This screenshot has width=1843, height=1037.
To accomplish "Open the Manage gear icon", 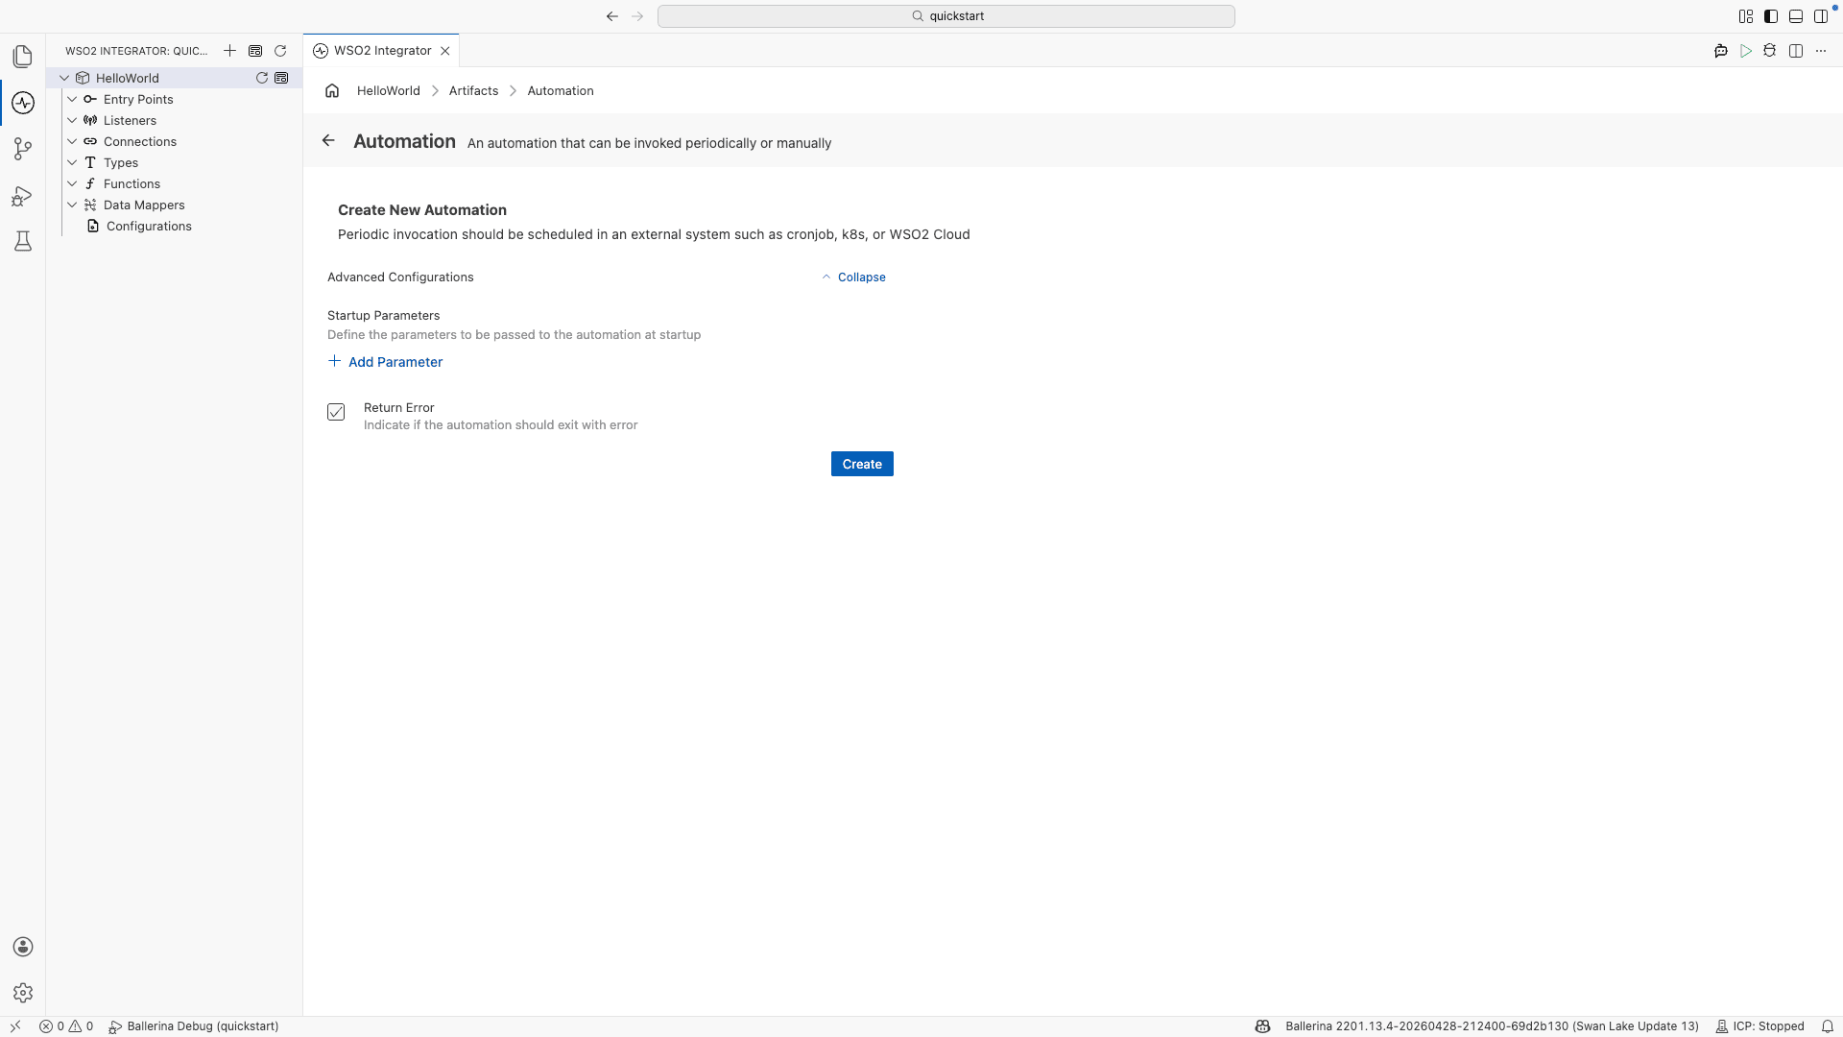I will tap(23, 993).
